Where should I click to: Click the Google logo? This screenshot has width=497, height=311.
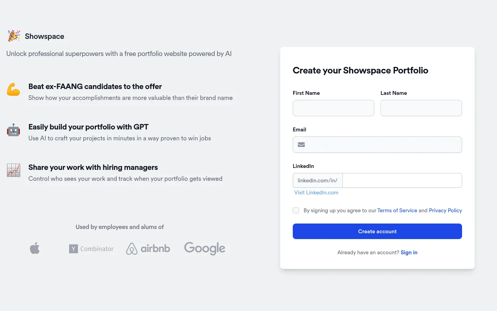205,248
